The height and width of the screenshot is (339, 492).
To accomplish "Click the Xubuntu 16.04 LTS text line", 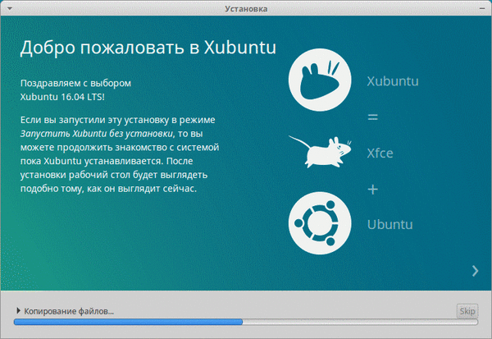I will click(65, 97).
